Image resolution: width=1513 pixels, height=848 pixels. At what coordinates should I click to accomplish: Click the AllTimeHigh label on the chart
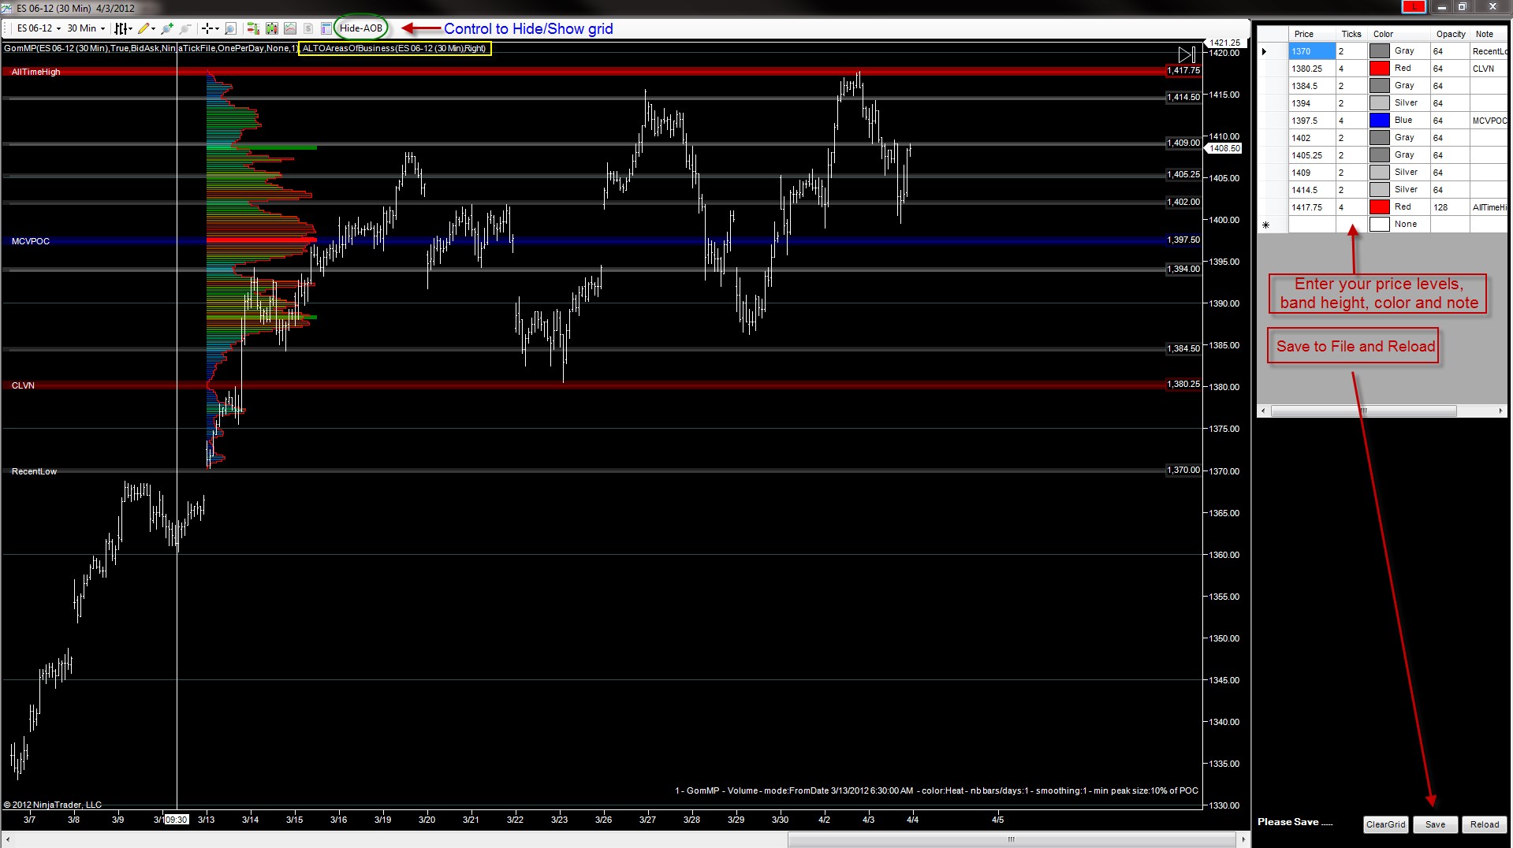36,72
